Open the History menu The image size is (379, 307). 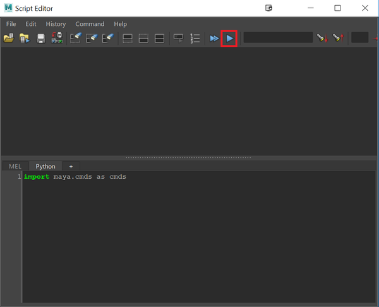[56, 24]
